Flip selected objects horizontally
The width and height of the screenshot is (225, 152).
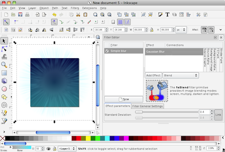(44, 30)
